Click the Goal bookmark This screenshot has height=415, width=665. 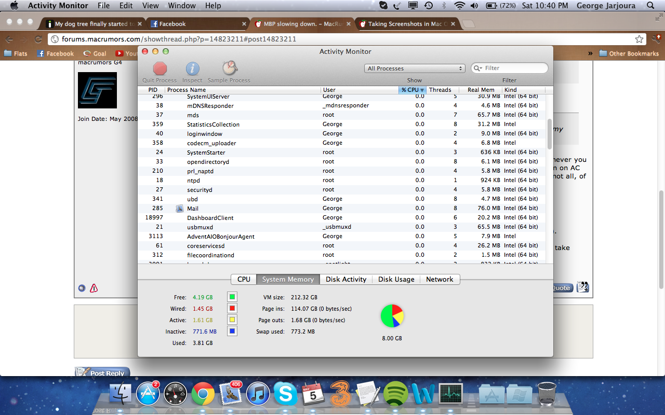pyautogui.click(x=95, y=53)
